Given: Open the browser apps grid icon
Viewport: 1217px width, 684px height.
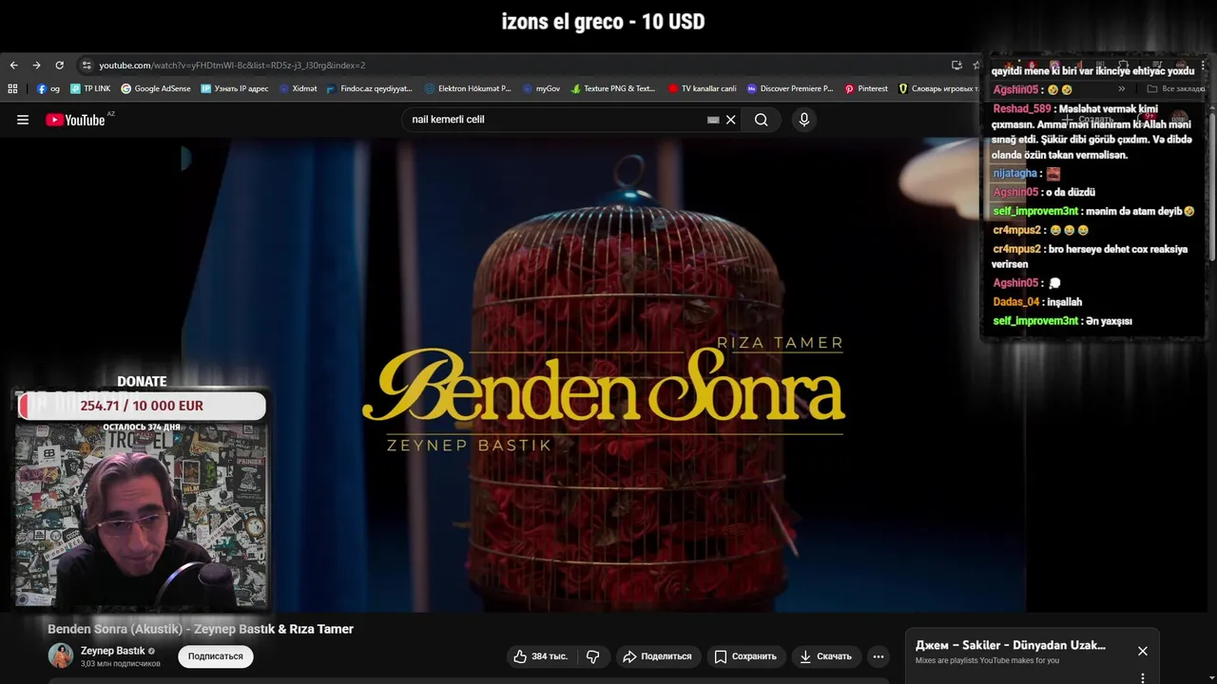Looking at the screenshot, I should point(12,88).
